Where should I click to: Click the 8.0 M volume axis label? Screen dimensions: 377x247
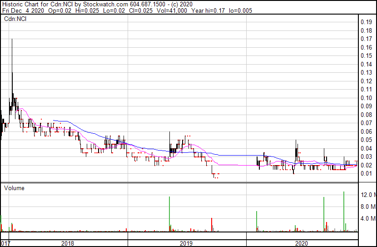click(x=368, y=207)
